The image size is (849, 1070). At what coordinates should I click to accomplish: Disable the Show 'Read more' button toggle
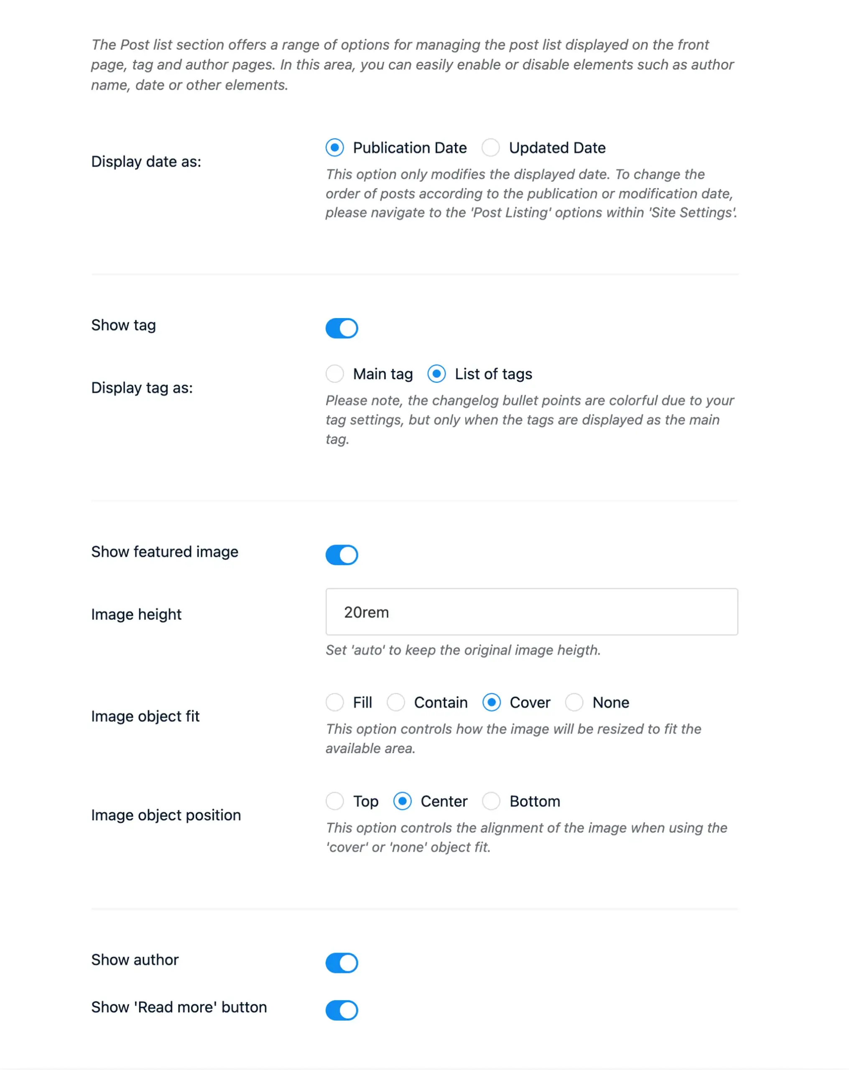(342, 1010)
